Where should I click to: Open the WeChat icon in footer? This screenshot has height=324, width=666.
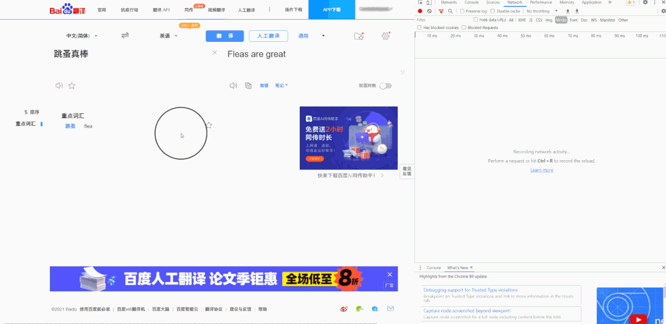(x=360, y=309)
